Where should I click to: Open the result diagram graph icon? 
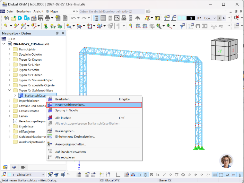point(191,26)
